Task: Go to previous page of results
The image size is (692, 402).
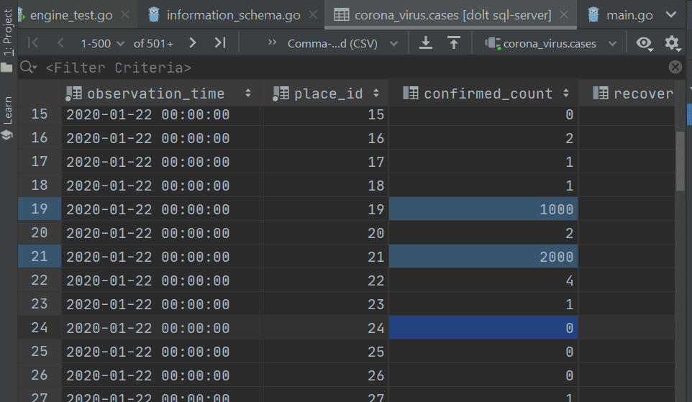Action: pos(60,43)
